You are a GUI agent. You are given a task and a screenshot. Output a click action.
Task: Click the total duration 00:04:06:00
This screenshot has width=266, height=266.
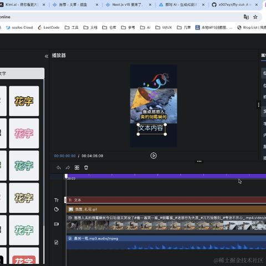pos(93,156)
